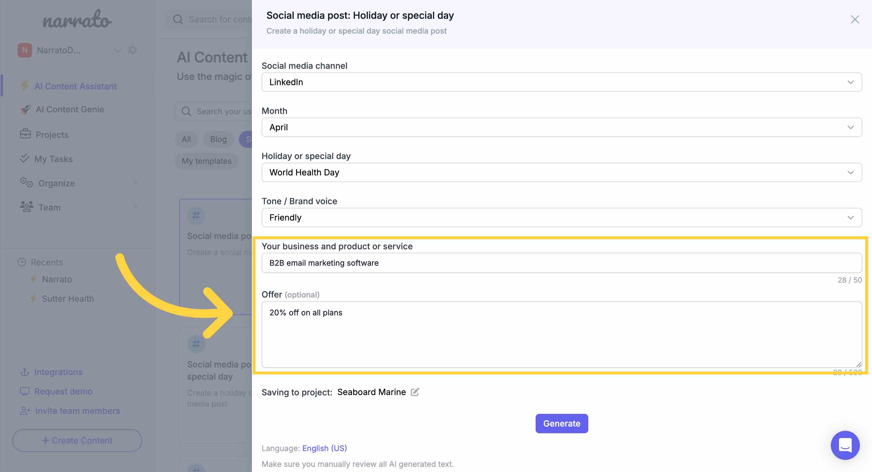Open the Month dropdown showing April

pos(562,127)
